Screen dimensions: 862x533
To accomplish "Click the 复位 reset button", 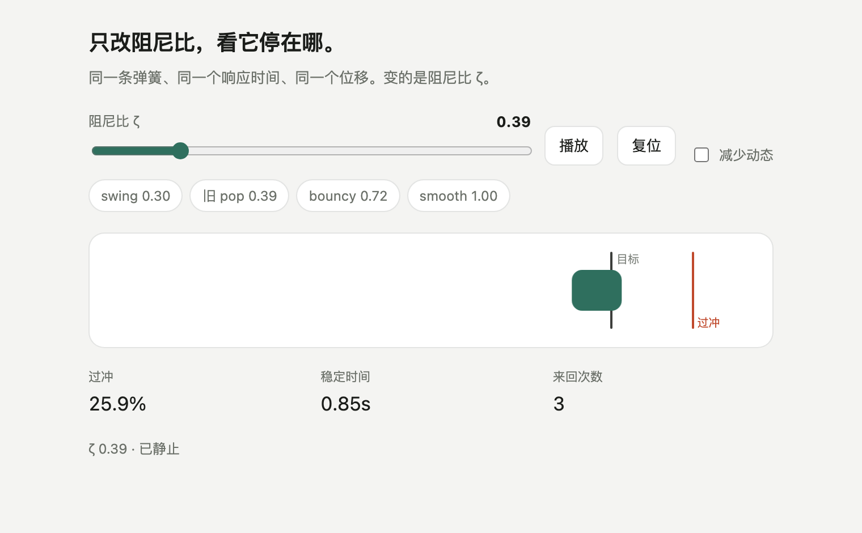I will point(646,146).
